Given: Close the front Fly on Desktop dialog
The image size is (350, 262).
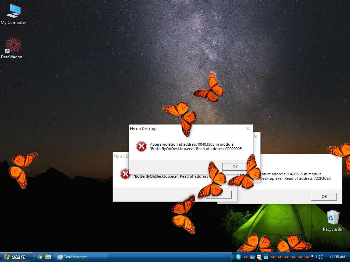Looking at the screenshot, I should click(247, 129).
